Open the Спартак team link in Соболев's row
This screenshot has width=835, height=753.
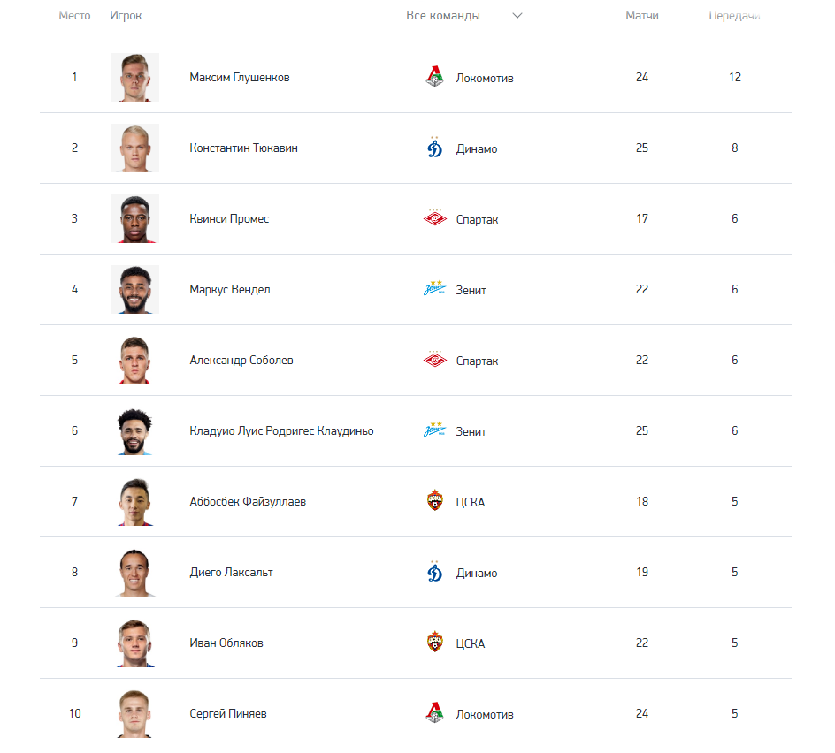click(x=477, y=361)
